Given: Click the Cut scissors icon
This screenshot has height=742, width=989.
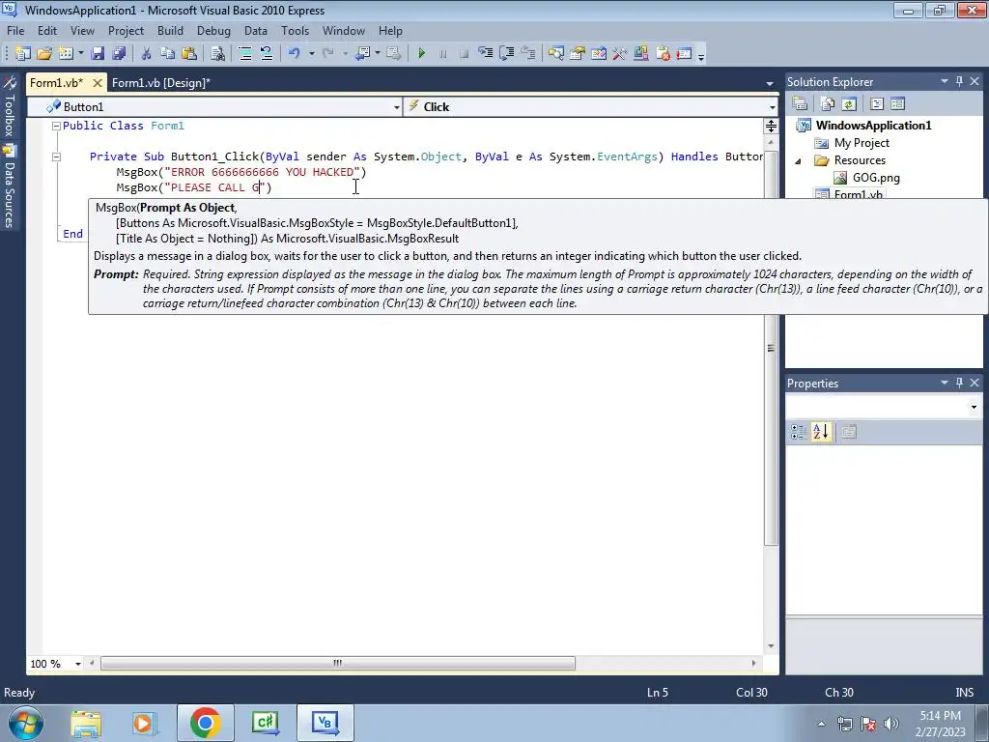Looking at the screenshot, I should pyautogui.click(x=146, y=54).
